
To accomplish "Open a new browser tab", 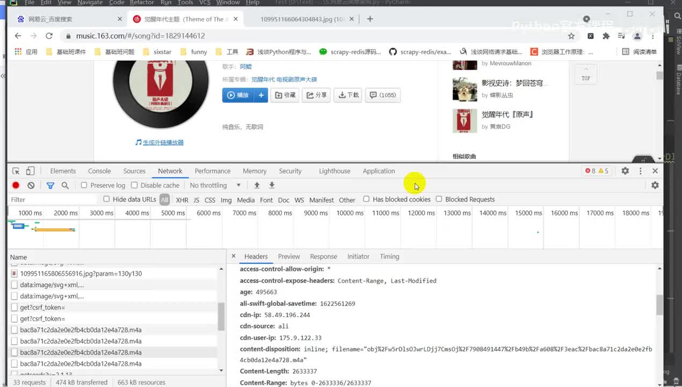I will click(x=369, y=19).
